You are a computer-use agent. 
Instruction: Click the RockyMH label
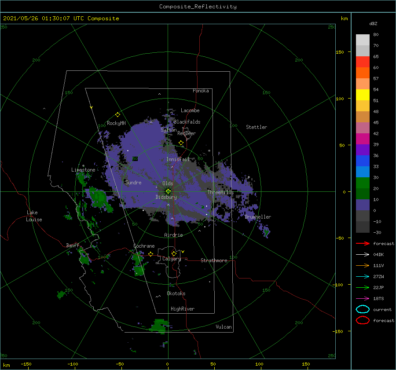[x=116, y=123]
